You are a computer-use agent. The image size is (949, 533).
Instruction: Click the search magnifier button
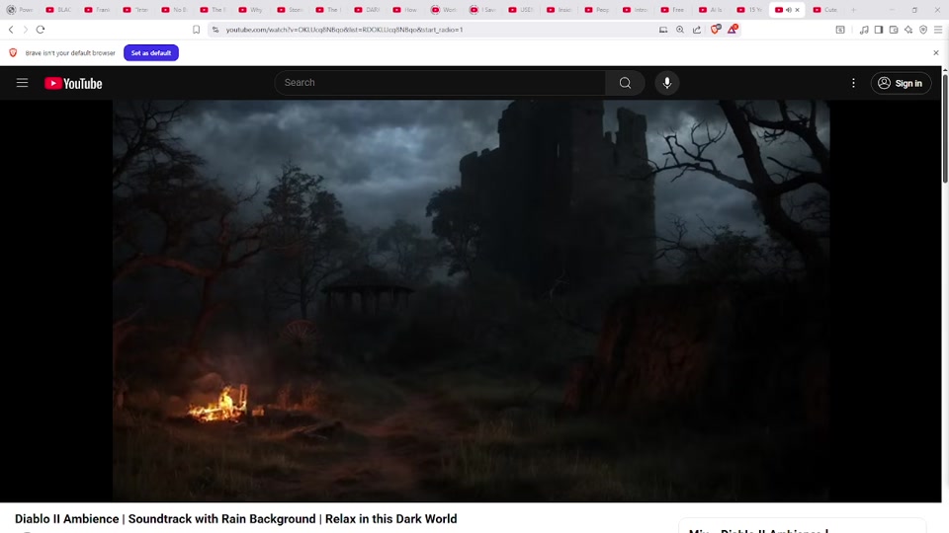tap(625, 83)
